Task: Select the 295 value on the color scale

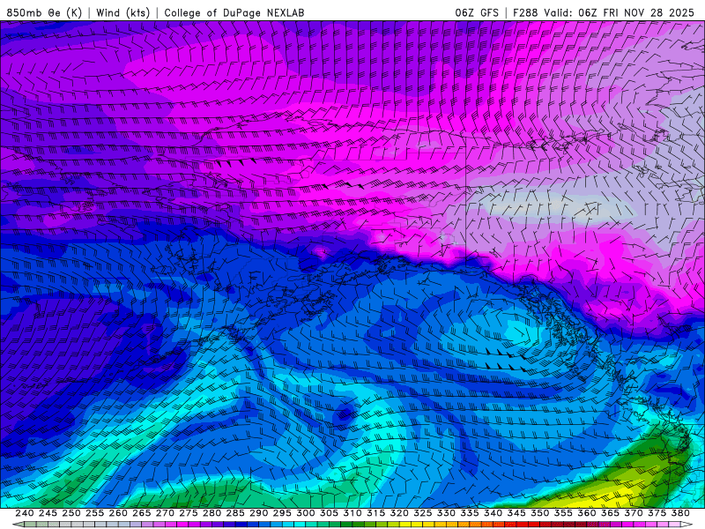Action: pos(282,513)
